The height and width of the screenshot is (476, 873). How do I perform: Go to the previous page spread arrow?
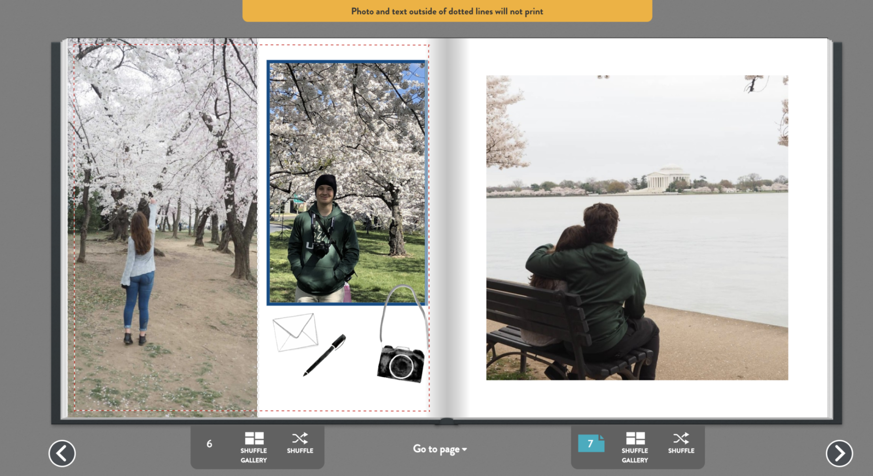click(x=62, y=453)
